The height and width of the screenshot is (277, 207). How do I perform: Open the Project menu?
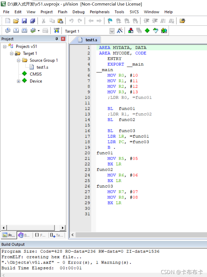pos(47,12)
